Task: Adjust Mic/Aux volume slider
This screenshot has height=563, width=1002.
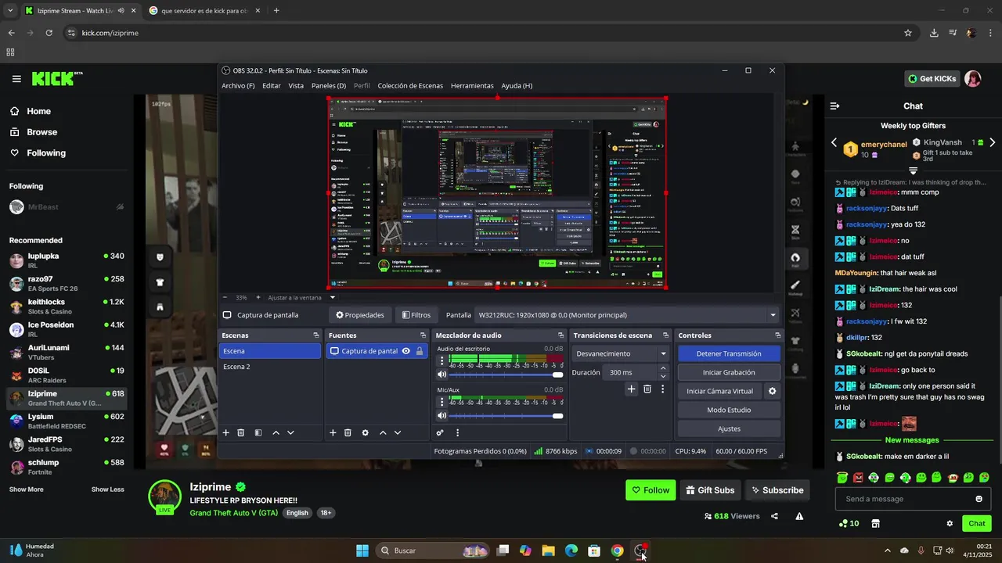Action: pyautogui.click(x=505, y=416)
